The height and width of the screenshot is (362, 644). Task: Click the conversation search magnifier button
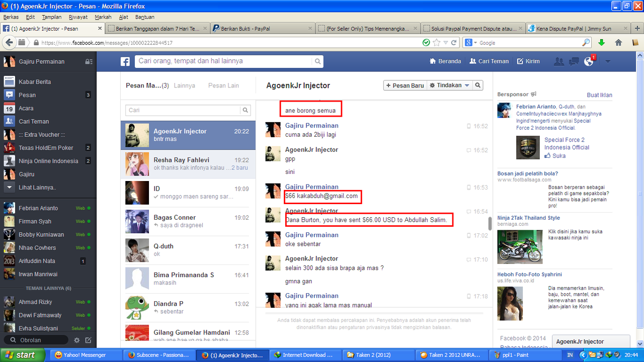point(478,85)
